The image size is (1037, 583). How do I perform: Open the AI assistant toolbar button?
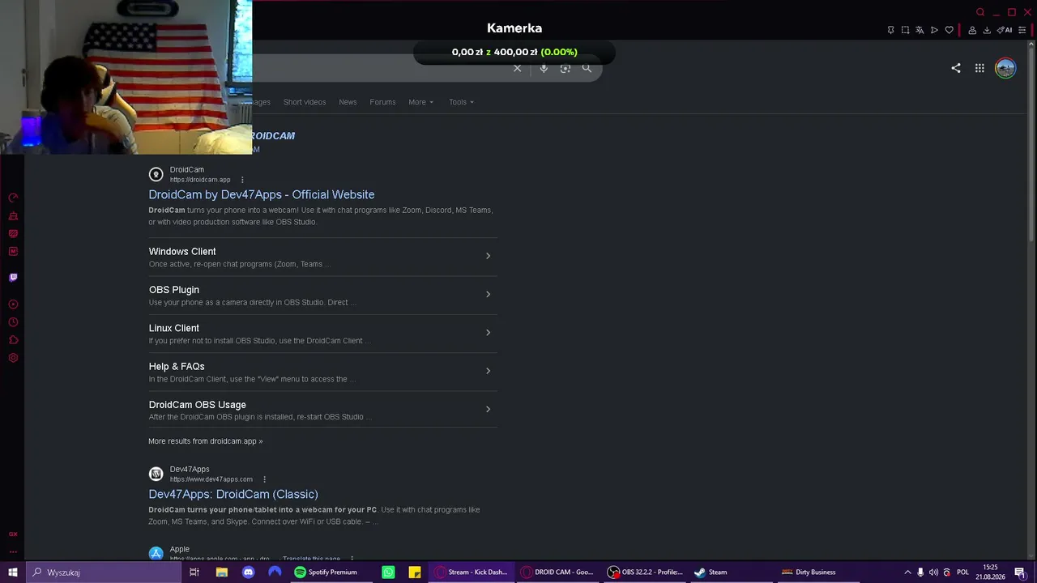(1005, 30)
